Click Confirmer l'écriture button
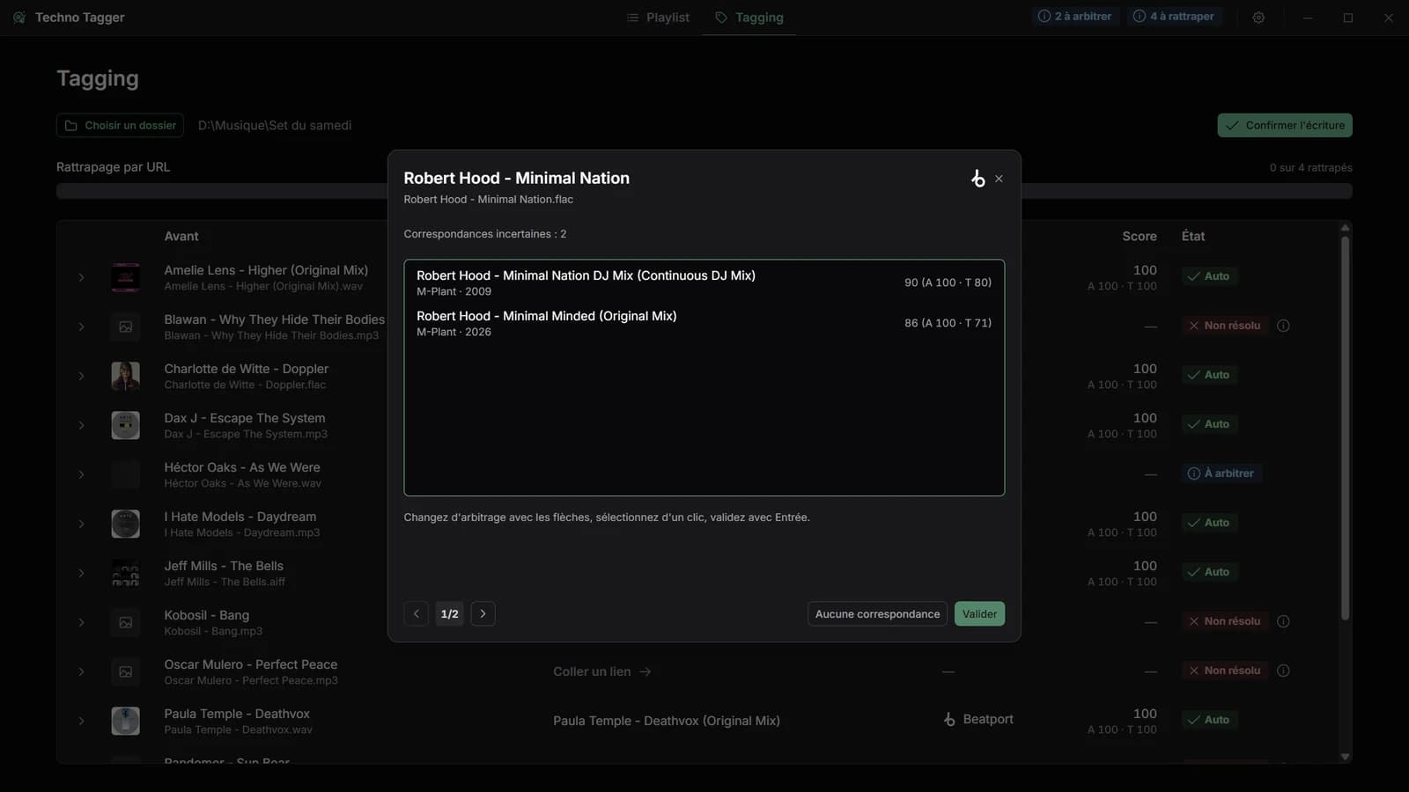Viewport: 1409px width, 792px height. [x=1285, y=125]
